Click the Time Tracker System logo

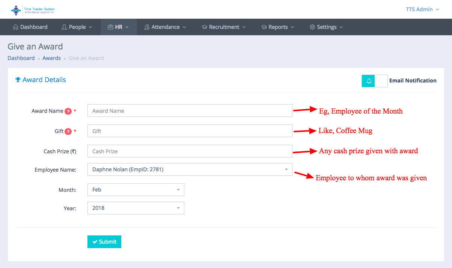33,10
